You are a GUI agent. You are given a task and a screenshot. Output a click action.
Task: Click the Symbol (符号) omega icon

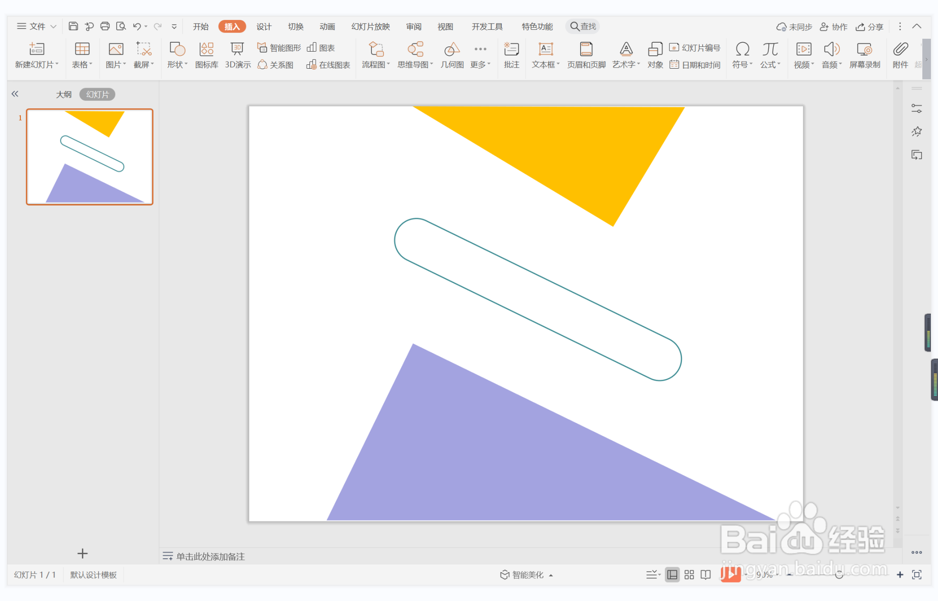742,49
